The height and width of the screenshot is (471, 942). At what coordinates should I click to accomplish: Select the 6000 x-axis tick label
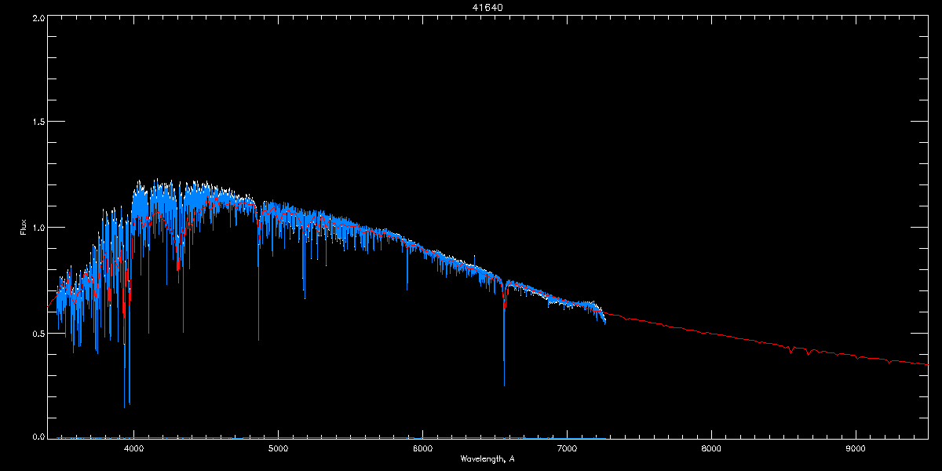pyautogui.click(x=422, y=449)
